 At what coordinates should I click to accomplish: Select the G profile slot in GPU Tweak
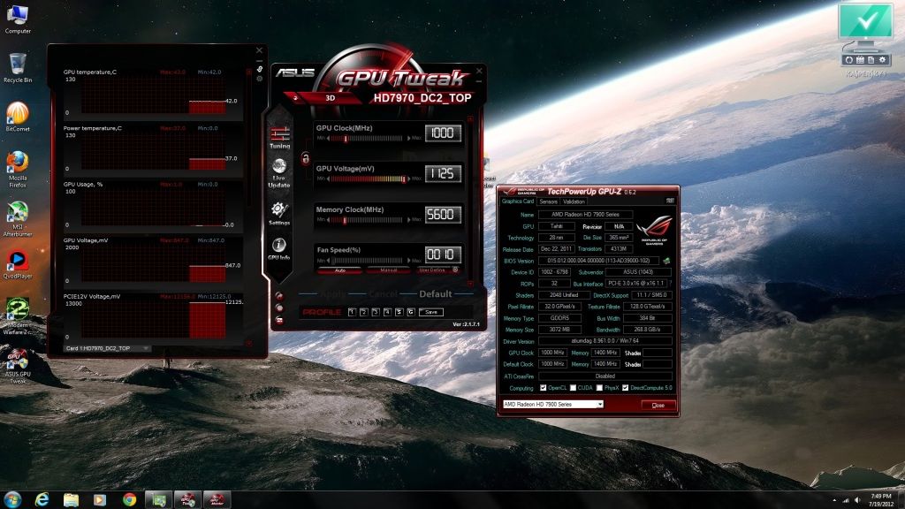tap(411, 312)
